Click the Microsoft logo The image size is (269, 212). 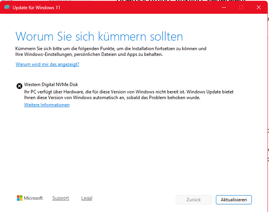click(x=30, y=198)
